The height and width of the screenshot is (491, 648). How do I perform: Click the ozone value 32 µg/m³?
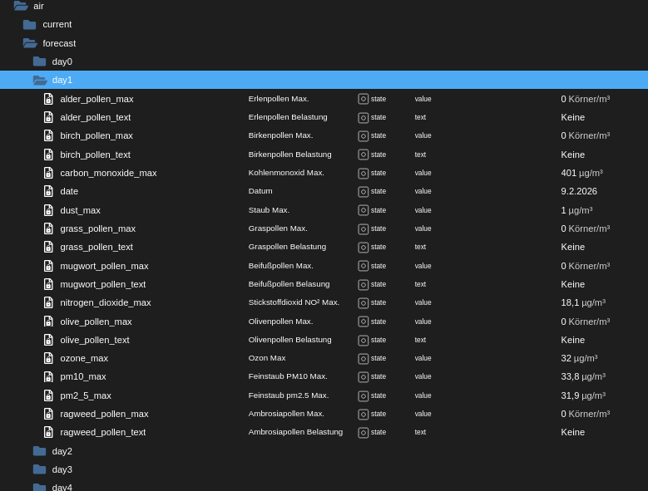[x=579, y=358]
